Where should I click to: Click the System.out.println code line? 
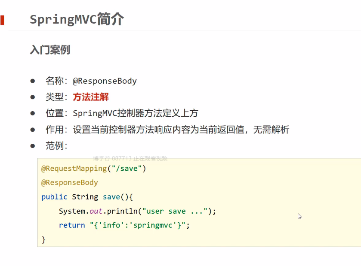tap(137, 211)
